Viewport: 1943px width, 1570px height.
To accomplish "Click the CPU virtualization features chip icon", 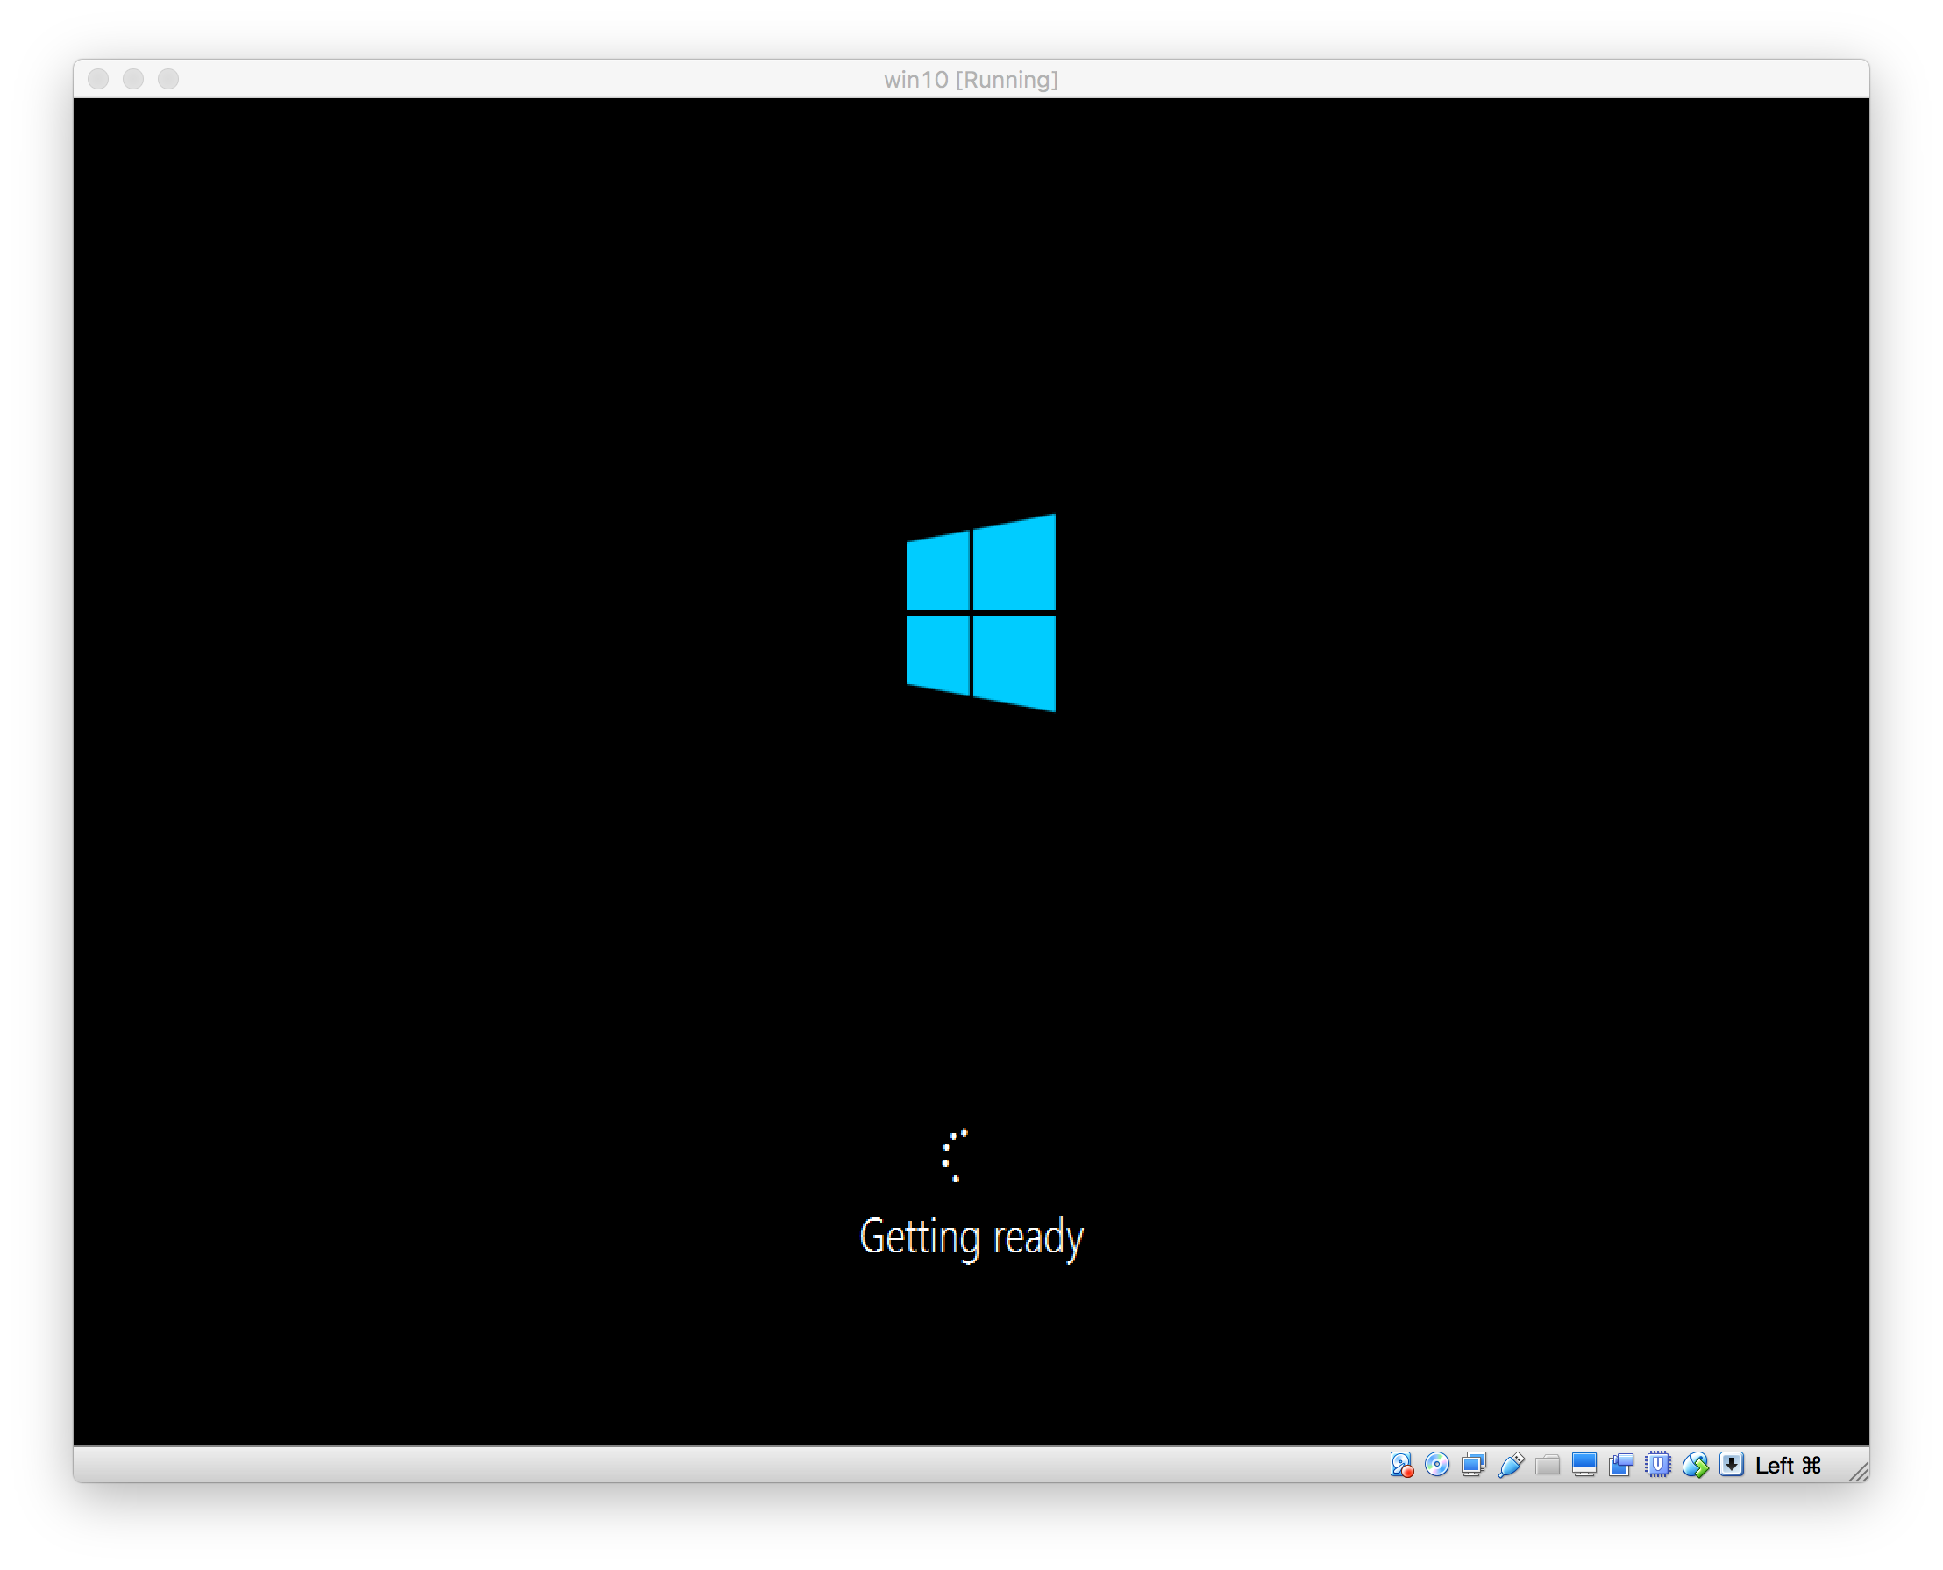I will click(1657, 1465).
